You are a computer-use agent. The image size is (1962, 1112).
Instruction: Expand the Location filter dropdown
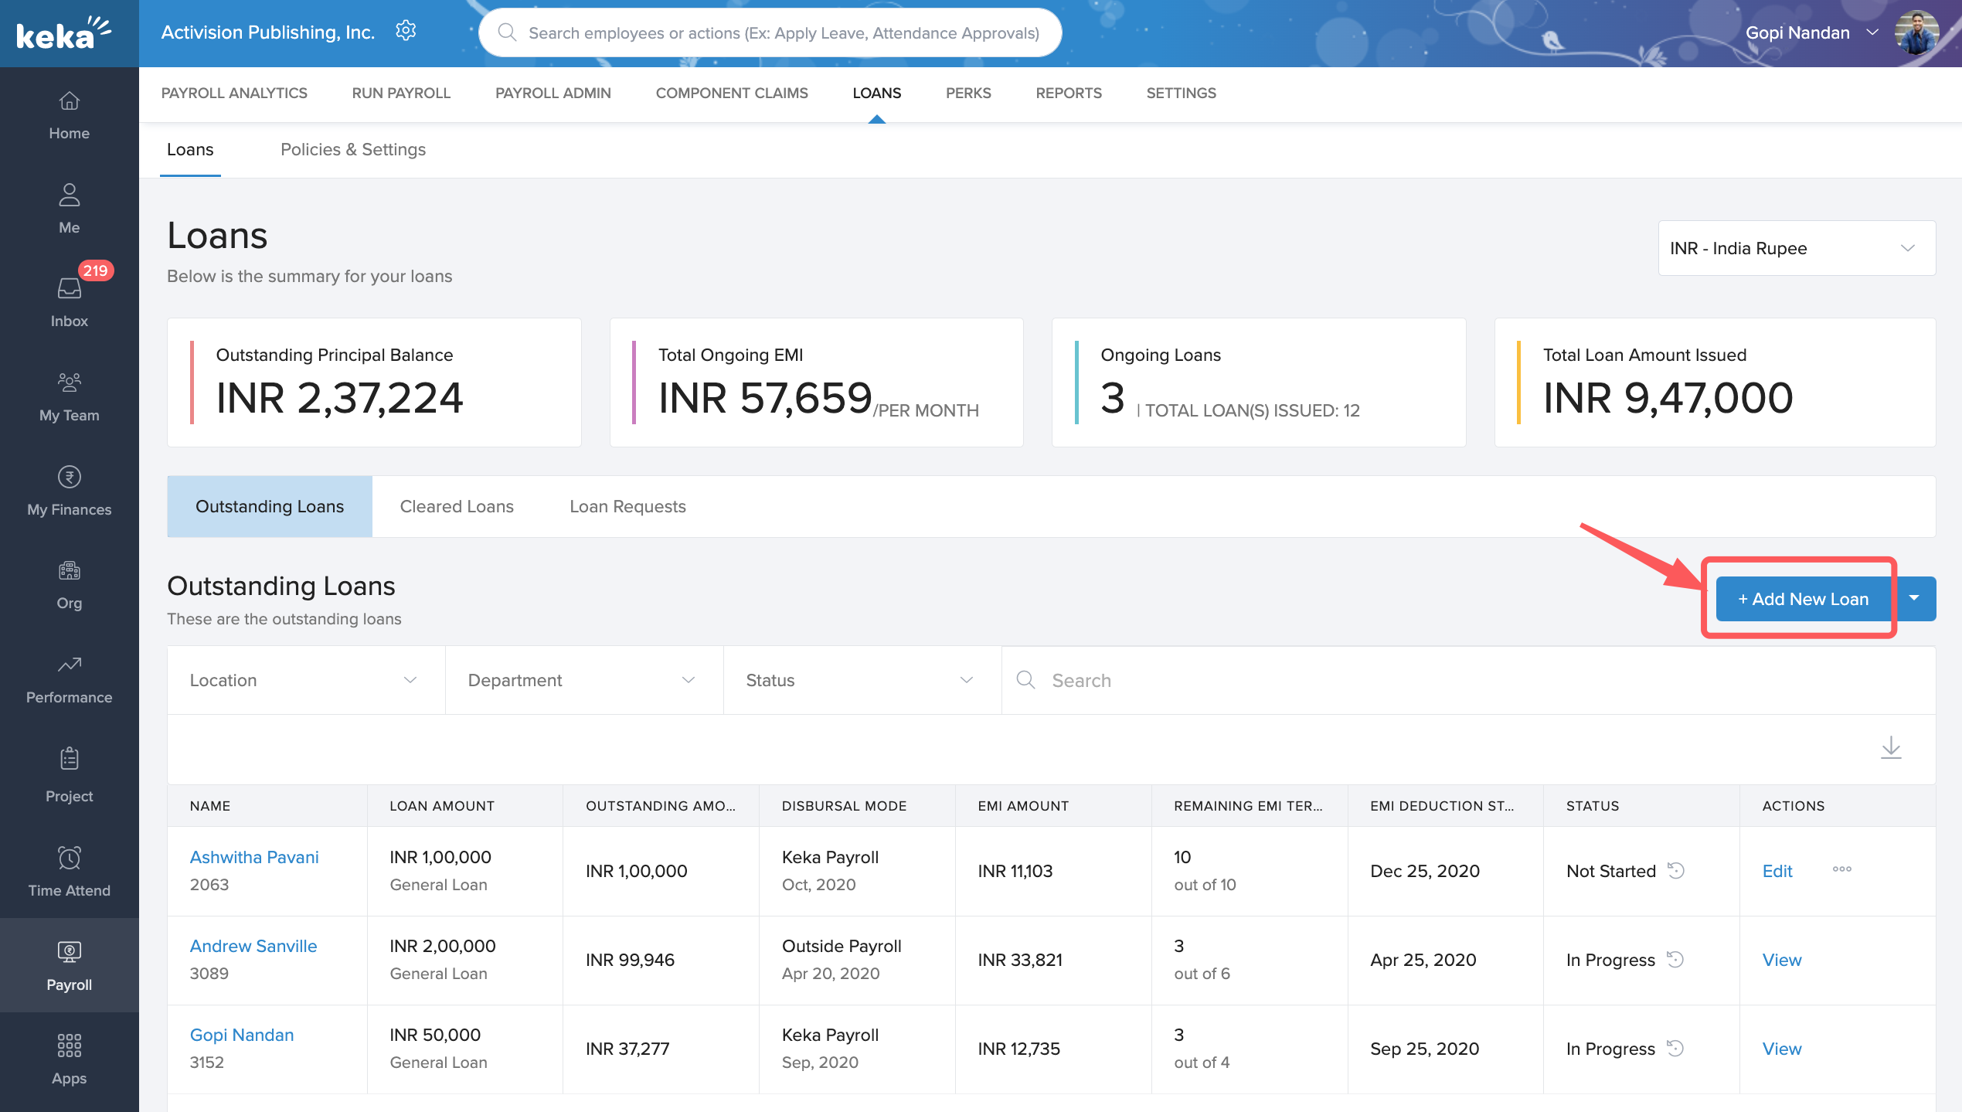[x=305, y=680]
